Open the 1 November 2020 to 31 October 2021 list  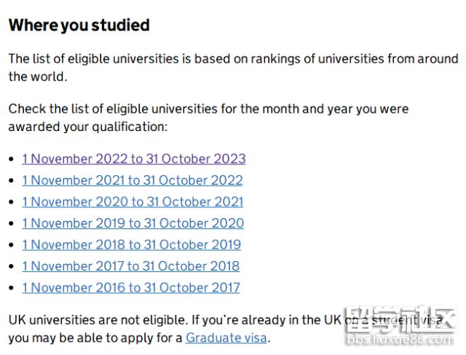click(132, 202)
